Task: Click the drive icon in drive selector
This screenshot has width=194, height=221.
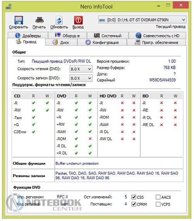Action: pos(102,20)
